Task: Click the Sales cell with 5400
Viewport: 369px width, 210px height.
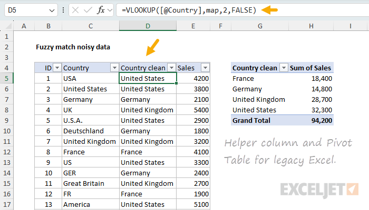Action: coord(193,110)
